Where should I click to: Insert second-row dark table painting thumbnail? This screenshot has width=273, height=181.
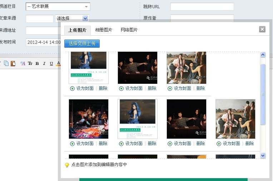click(187, 119)
